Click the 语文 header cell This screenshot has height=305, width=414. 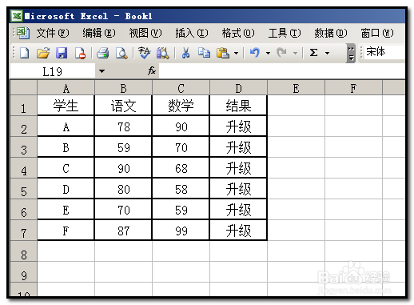tap(123, 106)
